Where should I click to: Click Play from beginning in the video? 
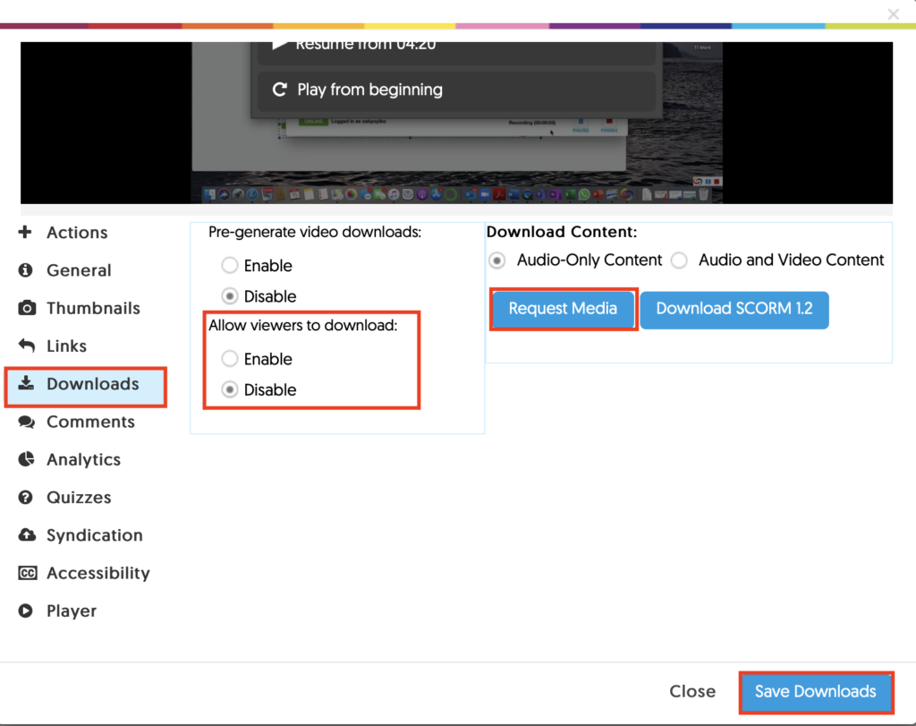click(456, 90)
